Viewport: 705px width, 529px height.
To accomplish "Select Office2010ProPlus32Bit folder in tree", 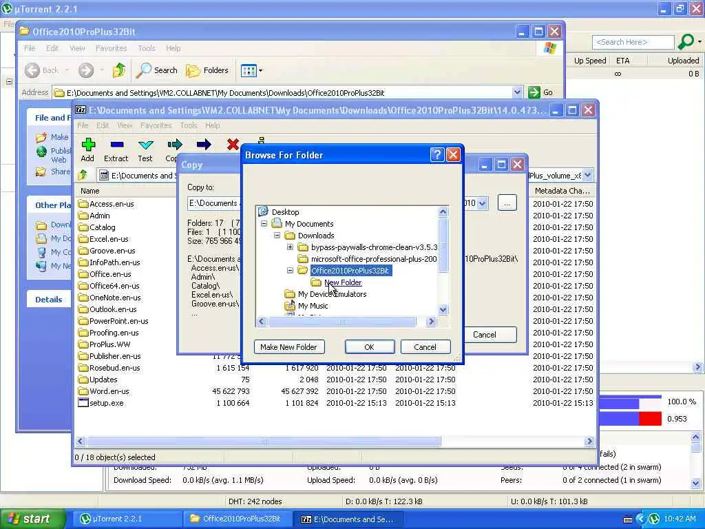I will click(x=350, y=270).
